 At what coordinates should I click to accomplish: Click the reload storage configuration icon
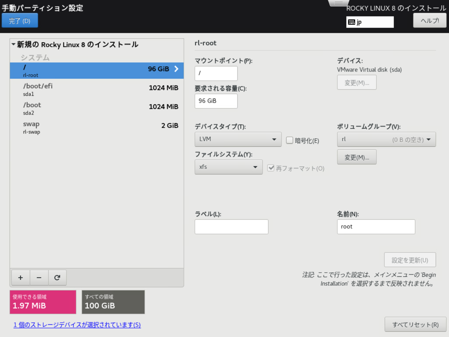click(57, 277)
